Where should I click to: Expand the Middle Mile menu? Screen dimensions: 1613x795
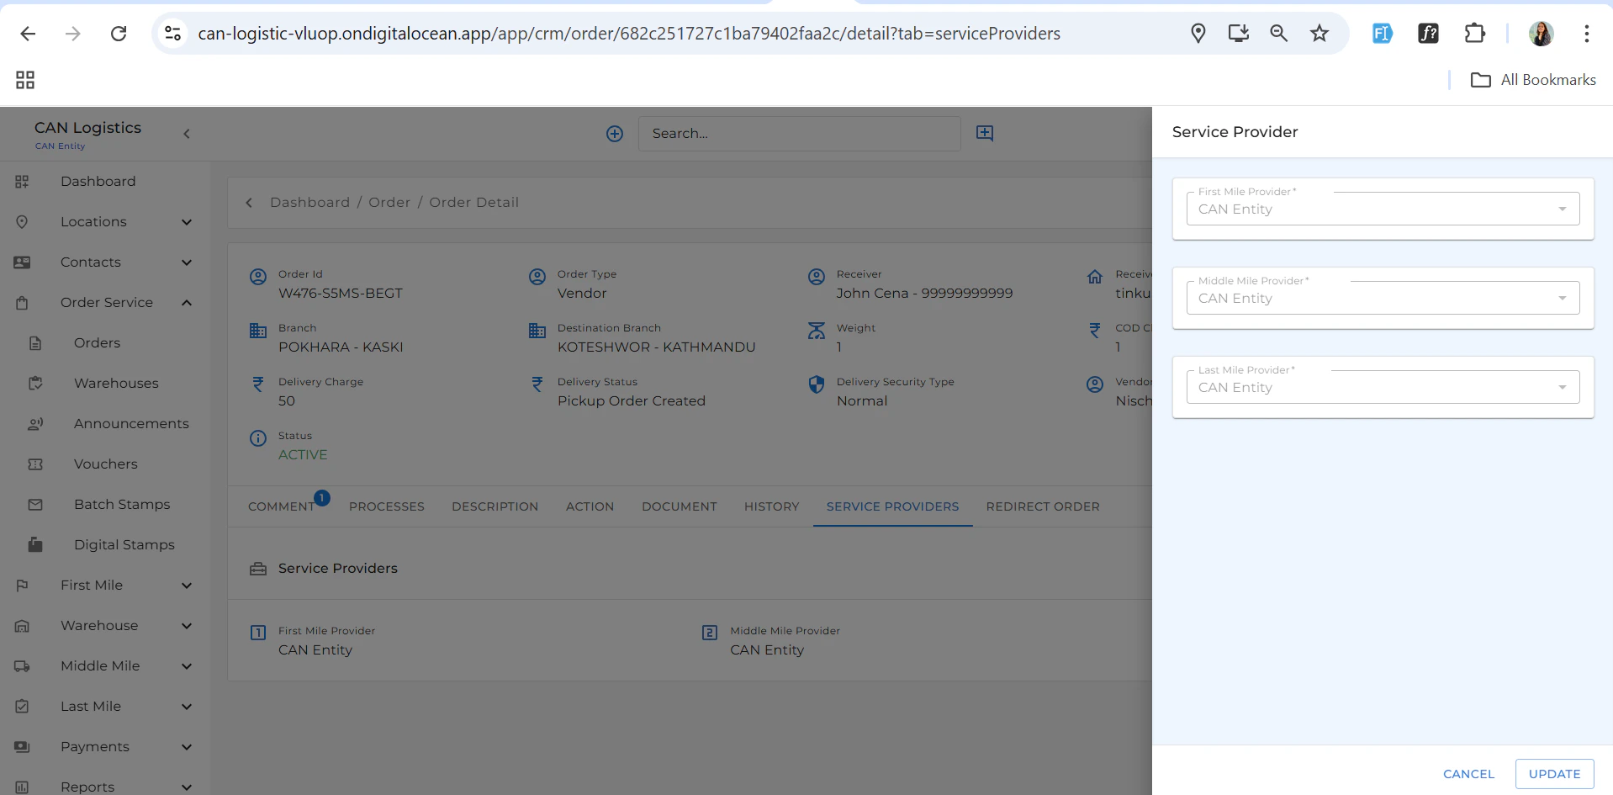tap(105, 666)
